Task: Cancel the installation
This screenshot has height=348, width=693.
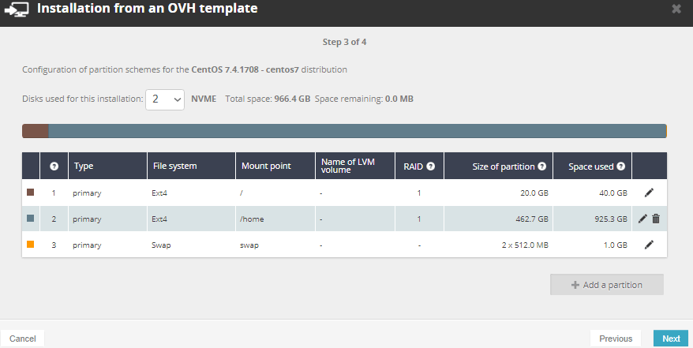Action: point(23,339)
